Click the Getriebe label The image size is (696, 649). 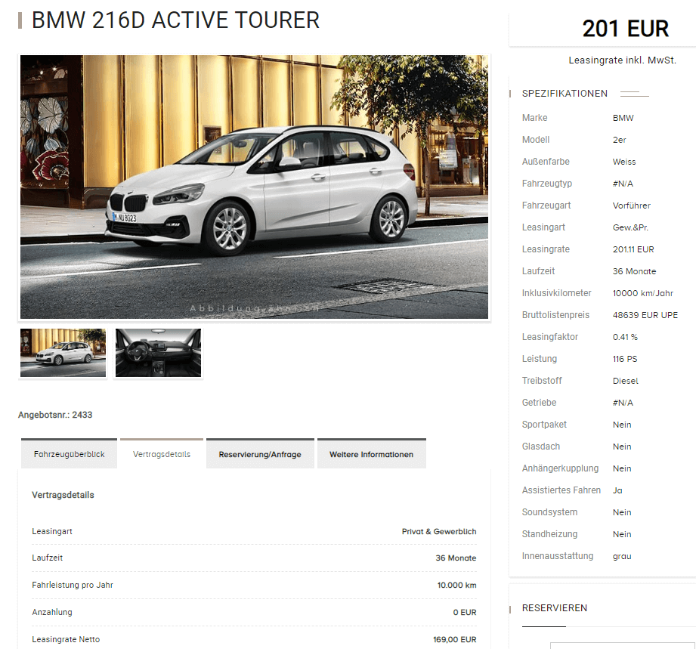click(x=539, y=403)
